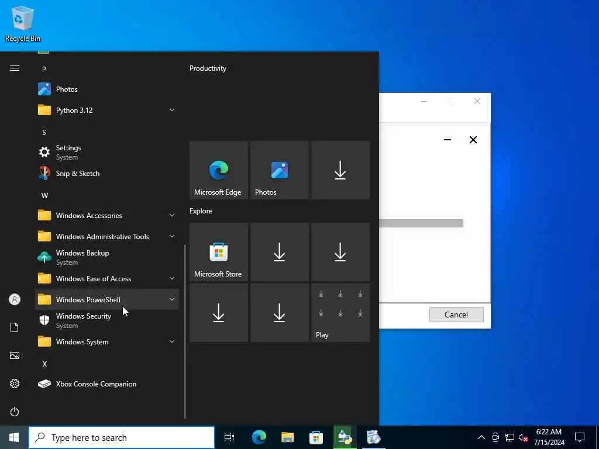Viewport: 599px width, 449px height.
Task: Expand the Windows PowerShell folder chevron
Action: pos(172,300)
